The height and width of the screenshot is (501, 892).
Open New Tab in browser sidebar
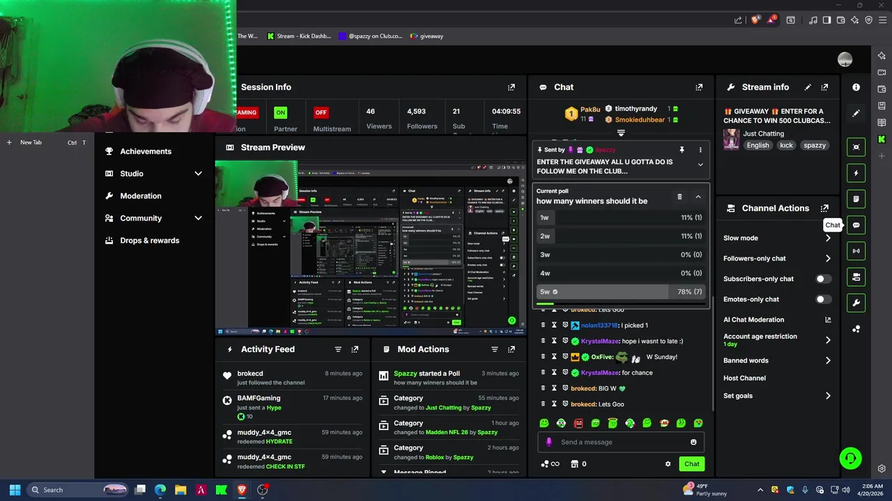(x=31, y=142)
